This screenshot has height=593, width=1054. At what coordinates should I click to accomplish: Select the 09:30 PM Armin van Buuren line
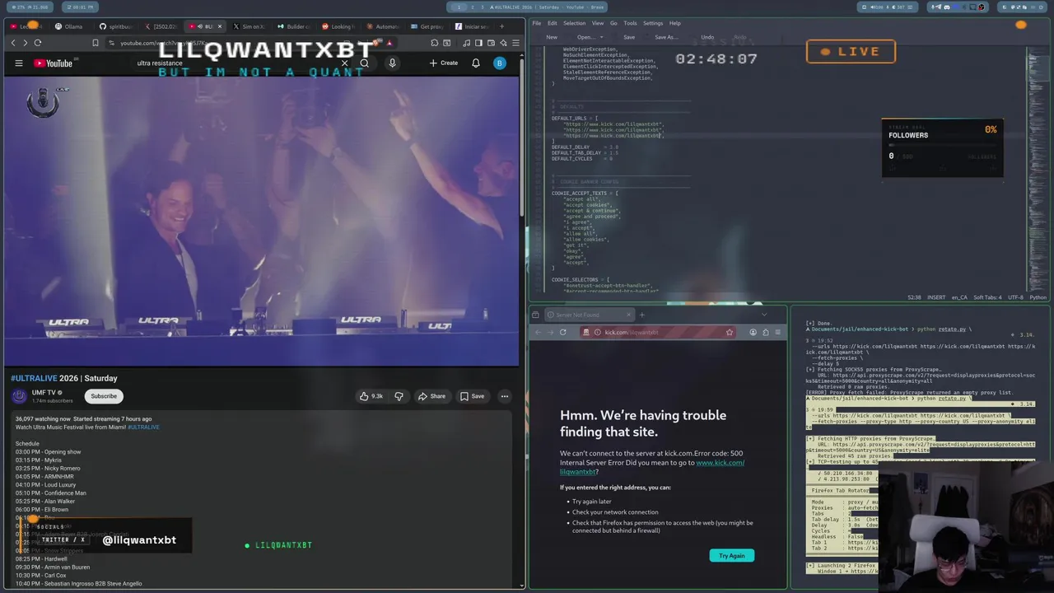click(53, 567)
